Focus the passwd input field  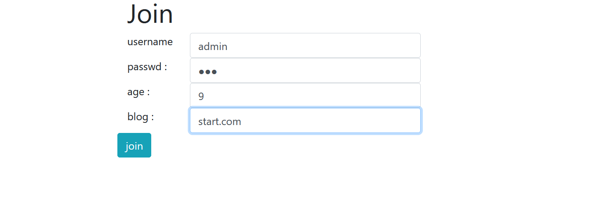click(305, 71)
